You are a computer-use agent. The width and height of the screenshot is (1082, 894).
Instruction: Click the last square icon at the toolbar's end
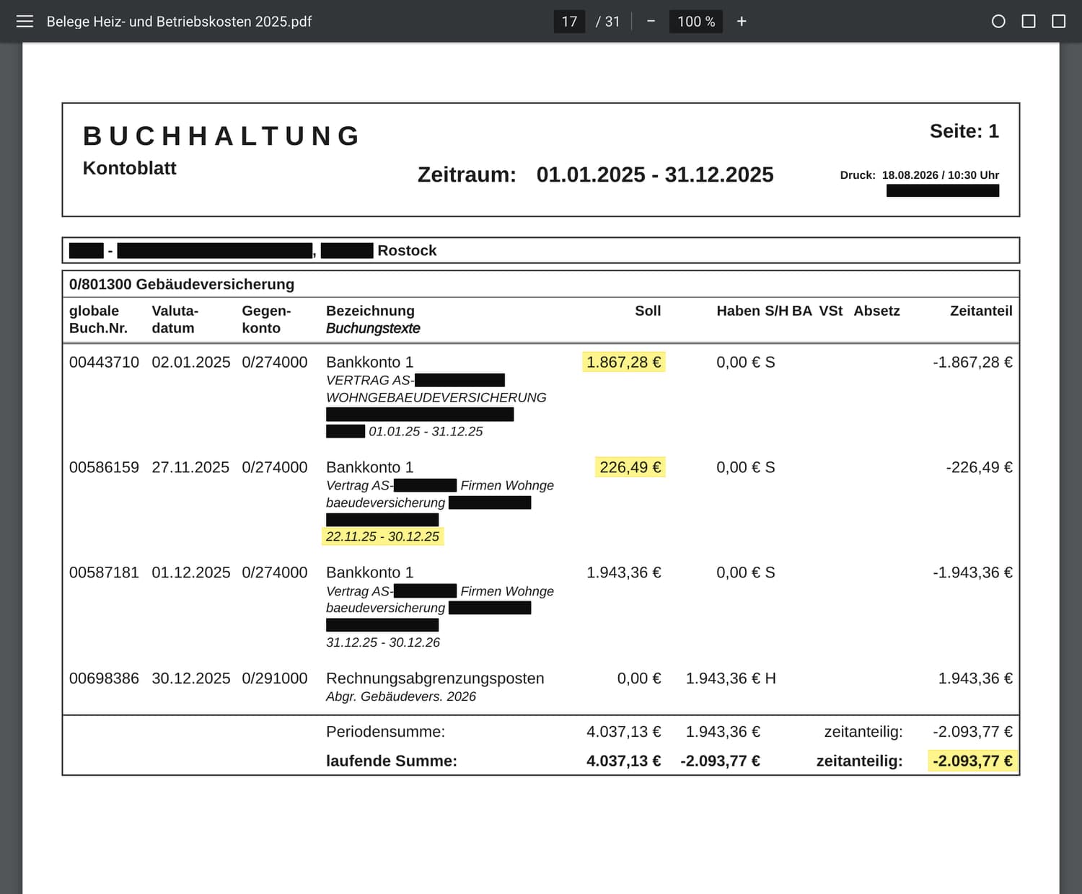tap(1058, 22)
